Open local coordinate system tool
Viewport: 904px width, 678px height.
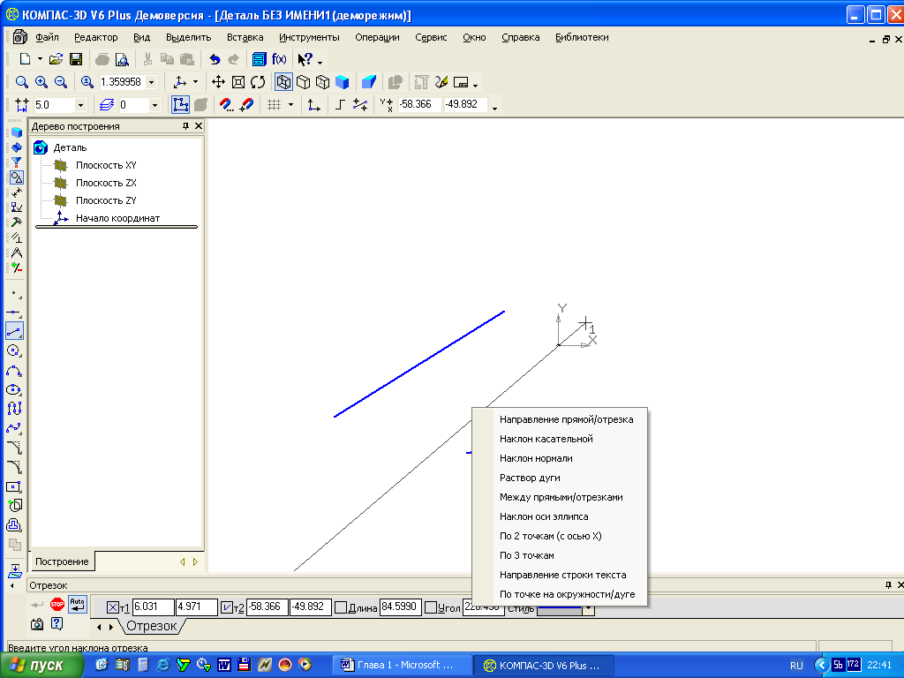pyautogui.click(x=313, y=104)
